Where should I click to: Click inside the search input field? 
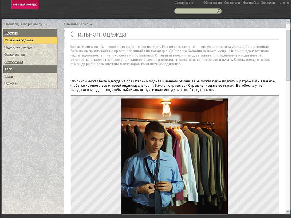[x=195, y=11]
